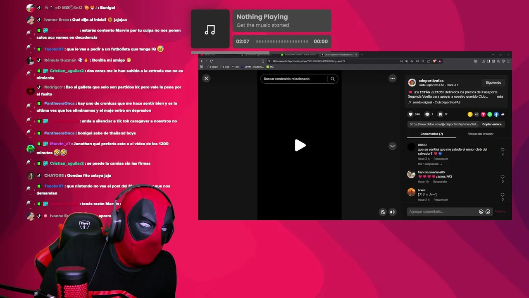
Task: Open more share options arrow
Action: [503, 114]
